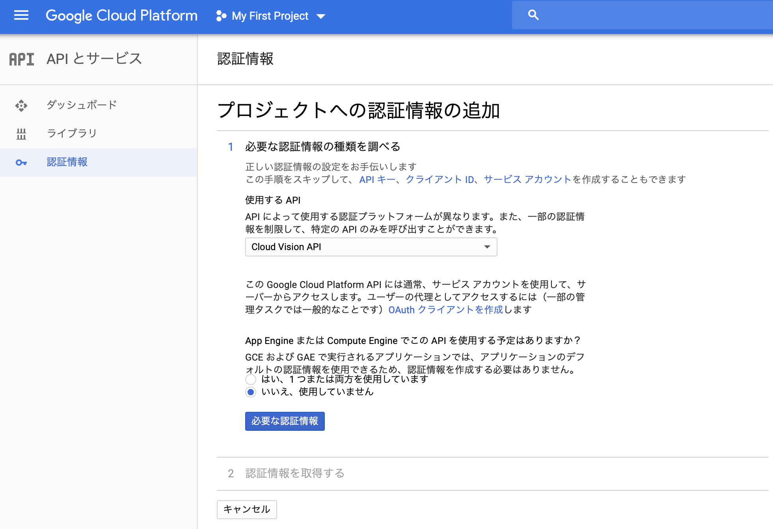Click the dropdown arrow in the API selector
This screenshot has height=529, width=773.
[488, 247]
